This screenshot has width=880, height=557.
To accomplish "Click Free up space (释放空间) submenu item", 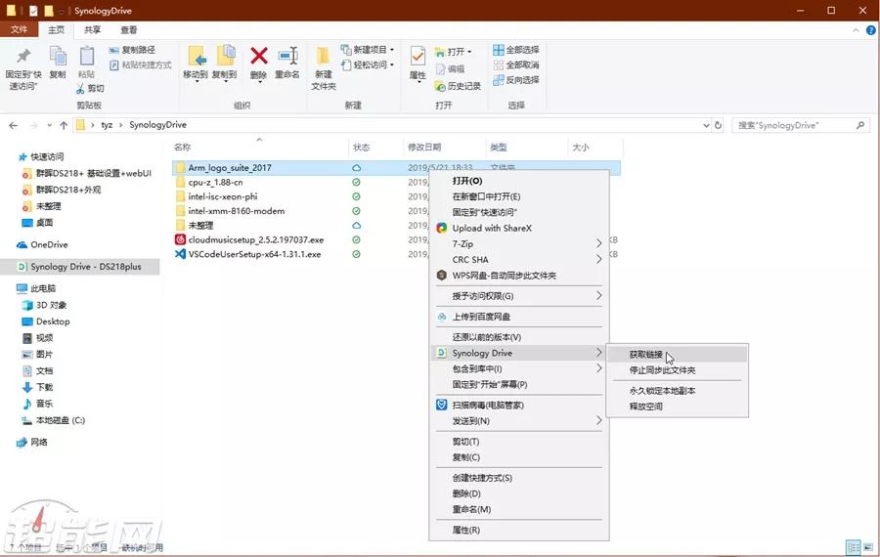I will coord(678,407).
